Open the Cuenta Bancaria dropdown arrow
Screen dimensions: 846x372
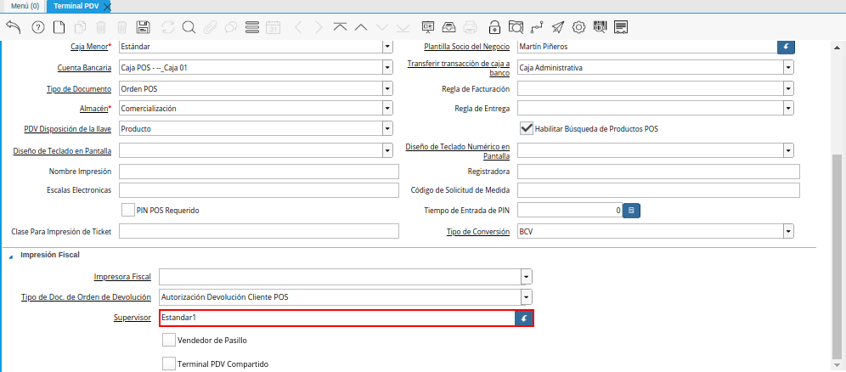387,67
